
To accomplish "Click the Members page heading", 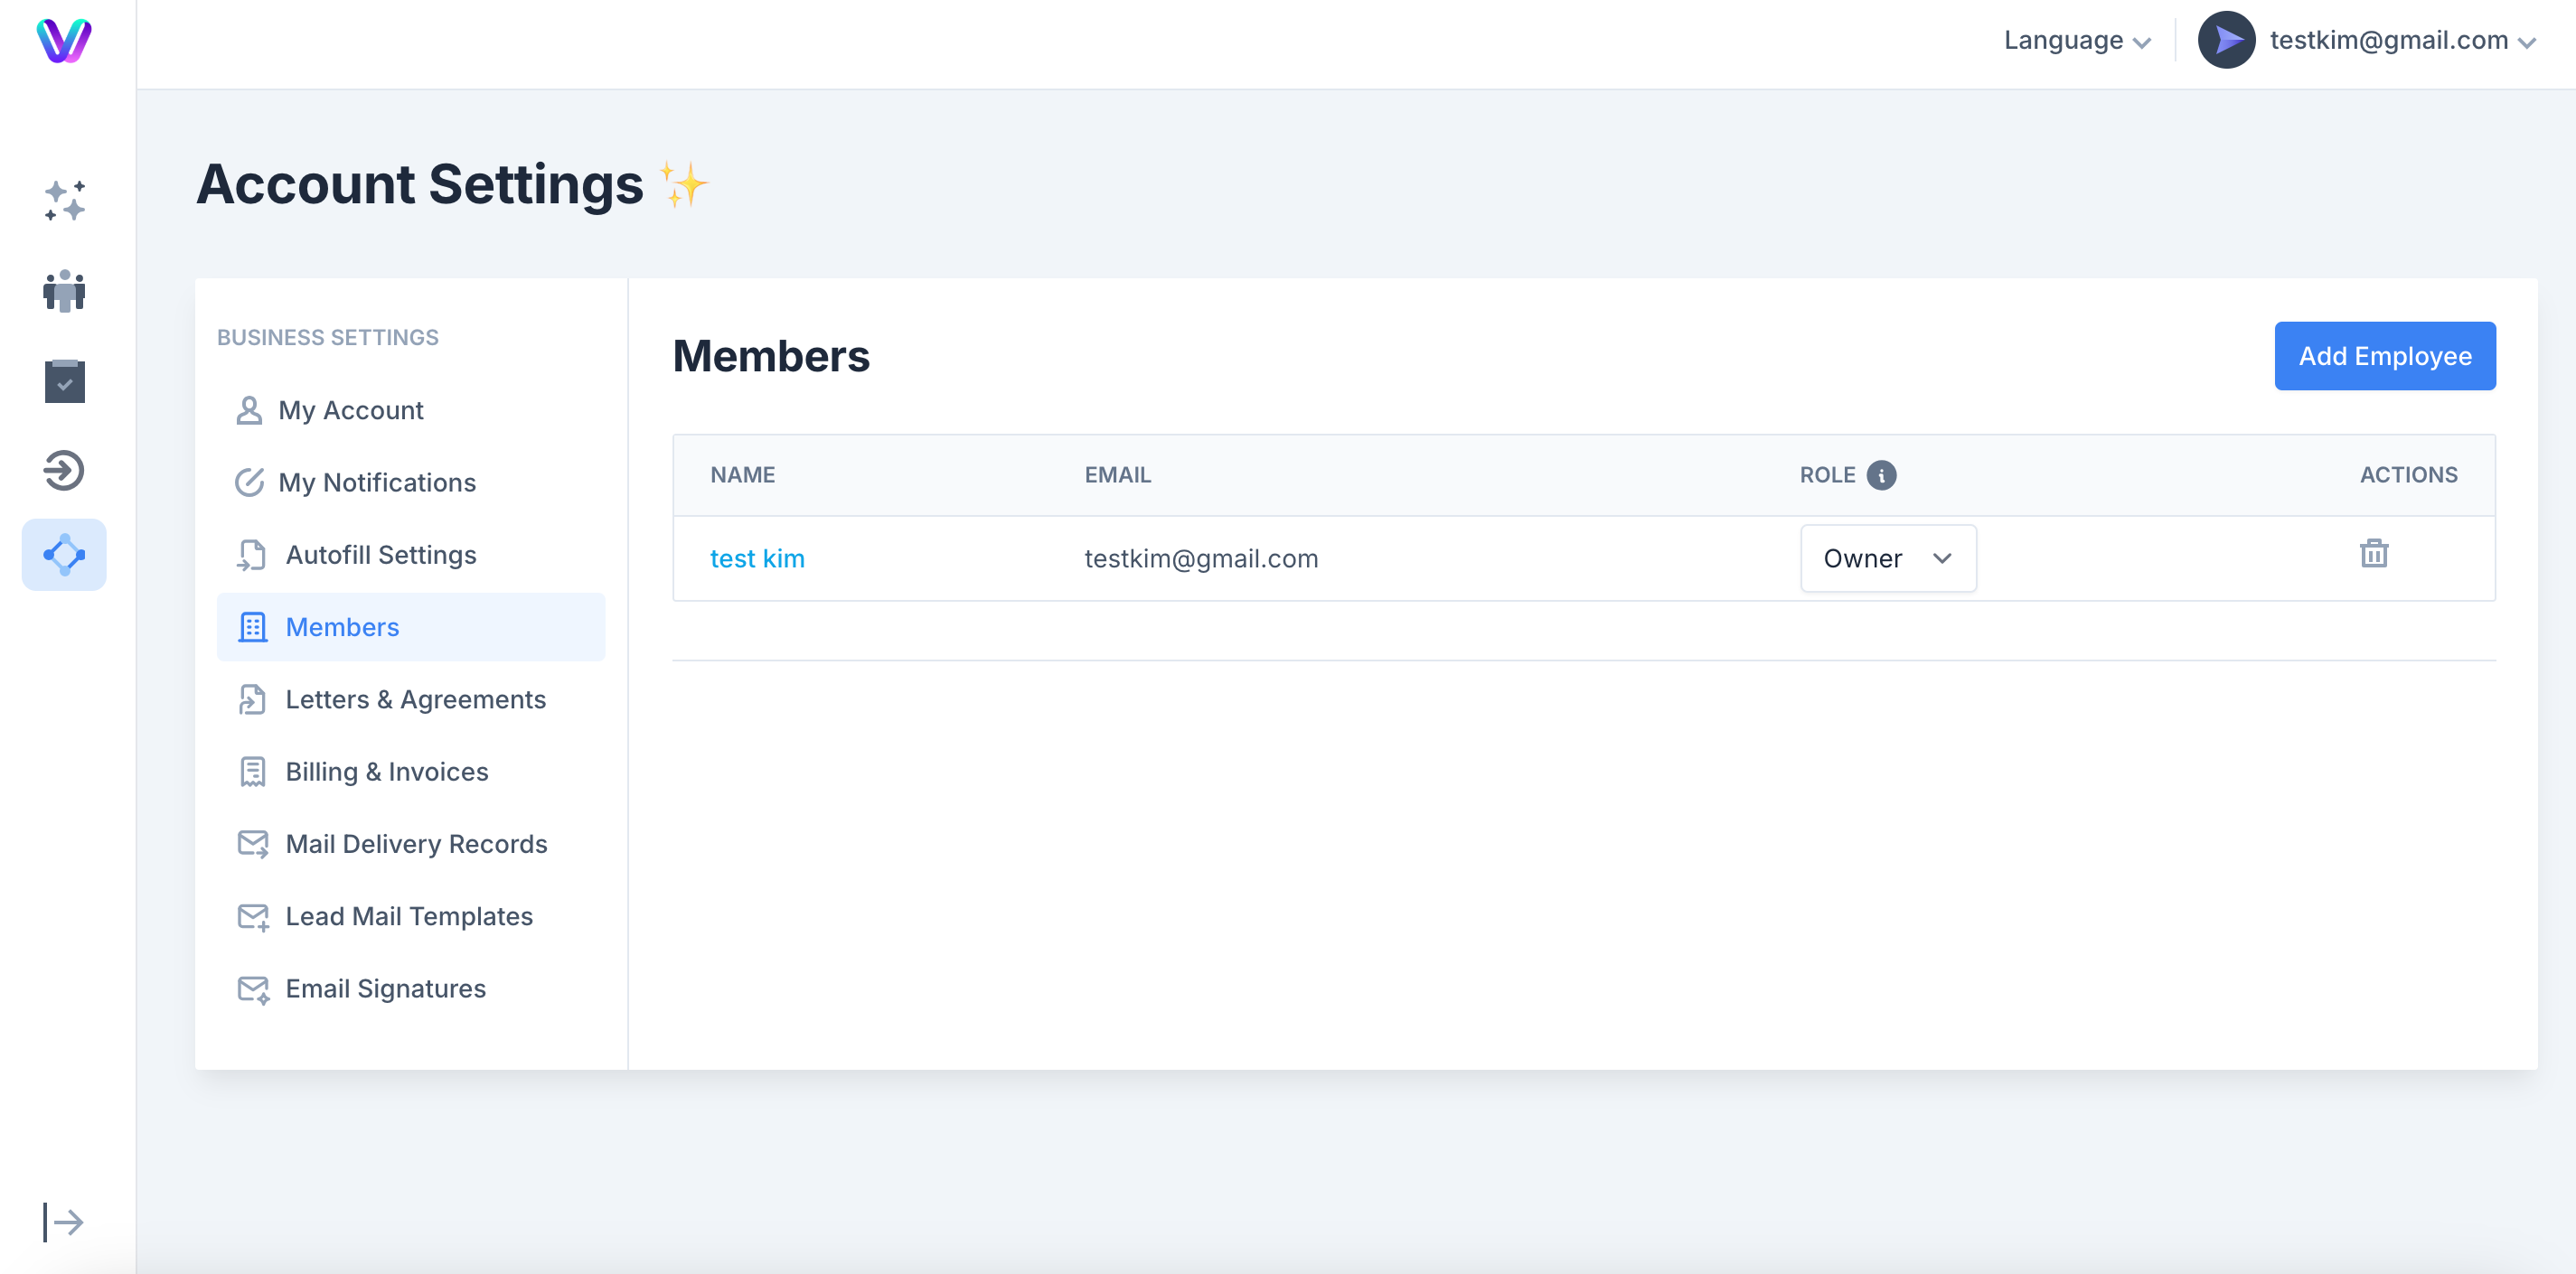I will [x=771, y=356].
